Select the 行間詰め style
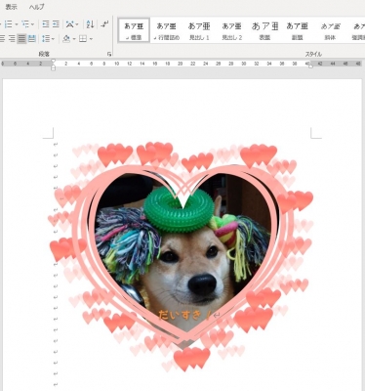 click(166, 30)
